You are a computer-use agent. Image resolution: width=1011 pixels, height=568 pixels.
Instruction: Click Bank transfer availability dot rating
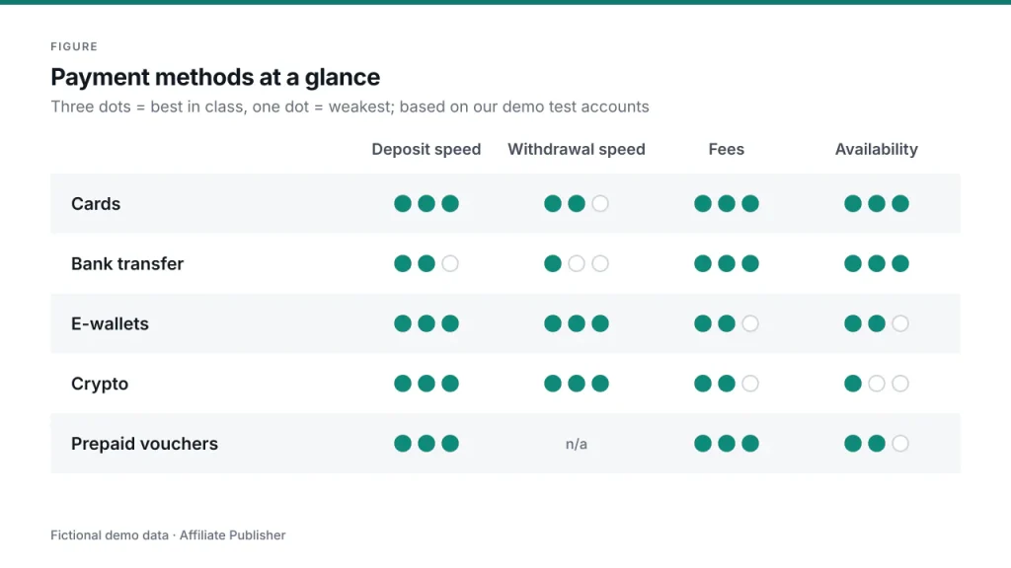(x=877, y=263)
